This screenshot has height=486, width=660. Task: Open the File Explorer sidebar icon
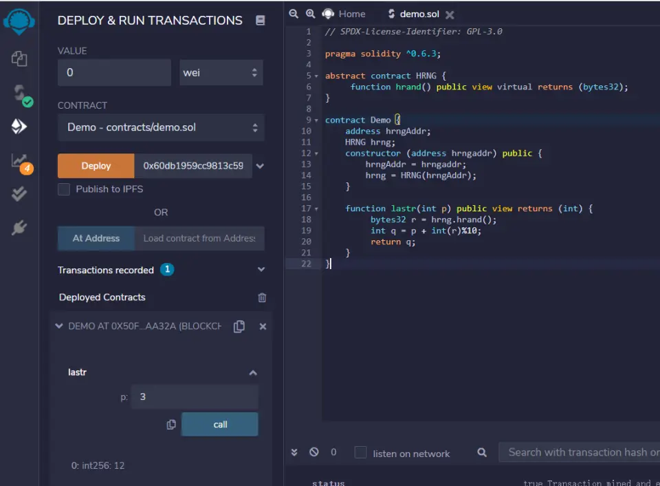point(19,59)
